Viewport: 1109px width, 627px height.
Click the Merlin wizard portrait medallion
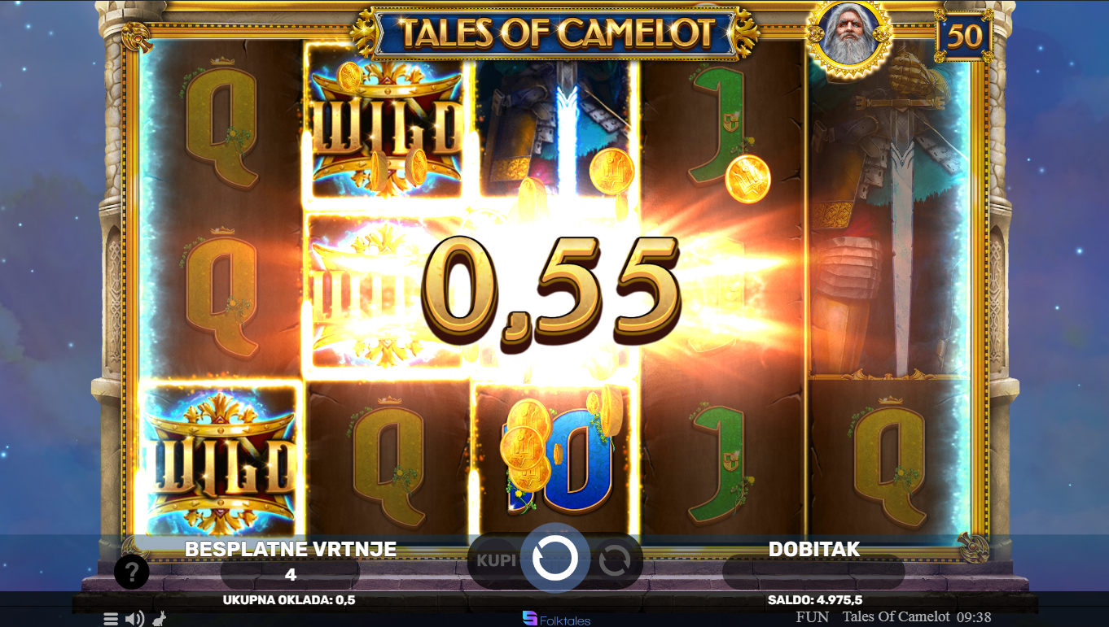(x=850, y=37)
